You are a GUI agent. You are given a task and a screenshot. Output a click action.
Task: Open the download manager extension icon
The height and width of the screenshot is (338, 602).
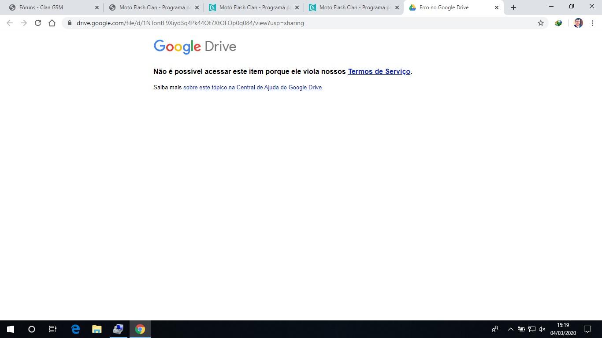(x=558, y=23)
